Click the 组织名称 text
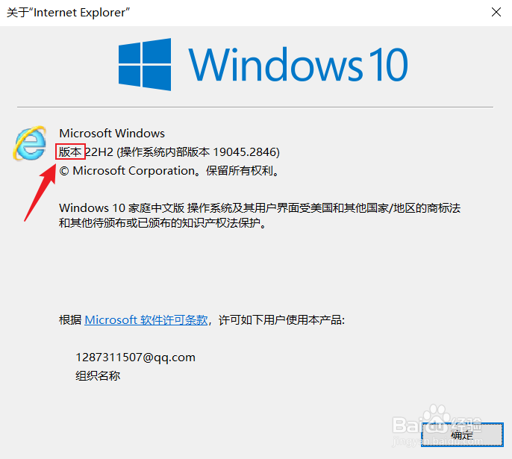Viewport: 512px width, 459px height. point(98,375)
